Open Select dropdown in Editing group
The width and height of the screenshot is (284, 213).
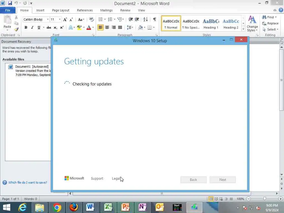coord(271,29)
